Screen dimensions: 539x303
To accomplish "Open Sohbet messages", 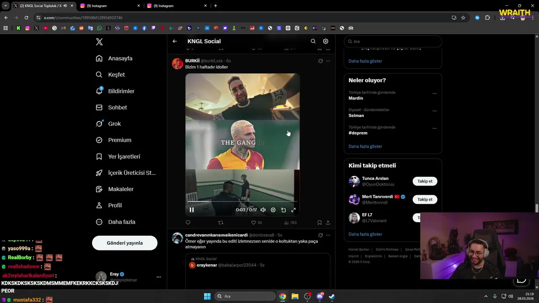I will (x=111, y=107).
